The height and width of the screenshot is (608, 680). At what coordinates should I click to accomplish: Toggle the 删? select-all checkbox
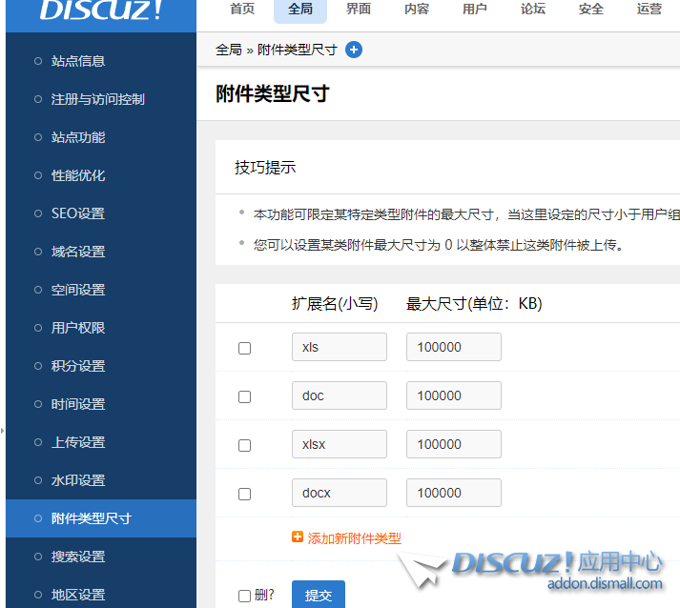tap(244, 596)
